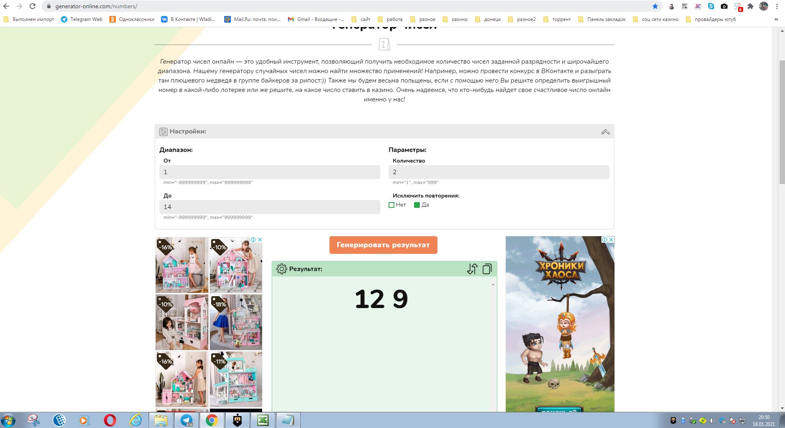Click the sort icon in Результат header
This screenshot has width=785, height=428.
coord(472,269)
